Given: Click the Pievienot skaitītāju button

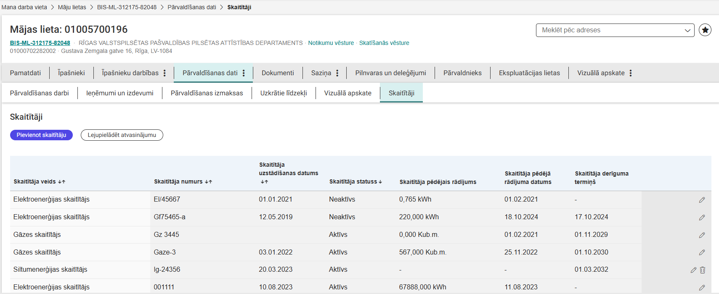Looking at the screenshot, I should pyautogui.click(x=41, y=135).
